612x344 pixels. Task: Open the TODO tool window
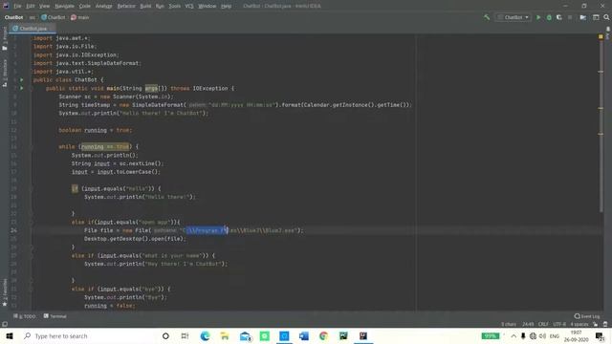pos(25,316)
